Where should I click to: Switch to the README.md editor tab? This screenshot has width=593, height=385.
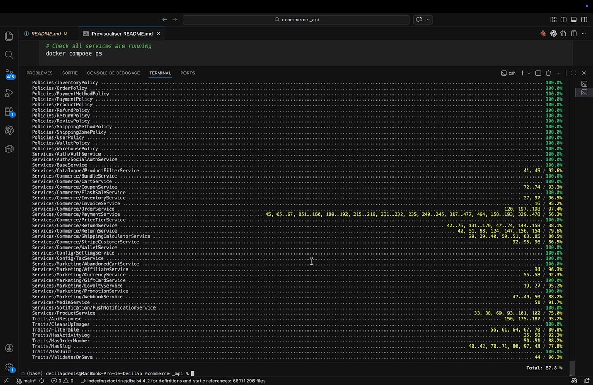(x=46, y=34)
